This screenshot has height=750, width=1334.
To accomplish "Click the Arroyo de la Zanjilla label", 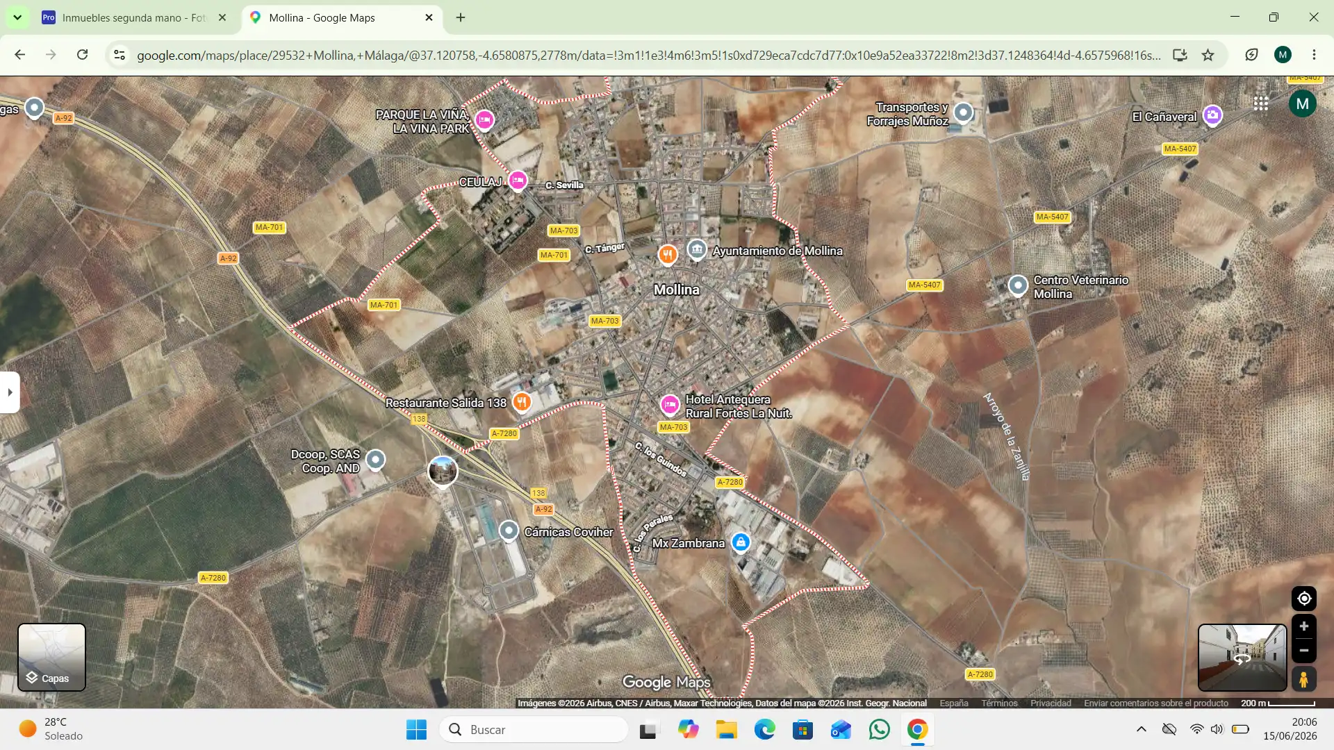I will [1007, 436].
